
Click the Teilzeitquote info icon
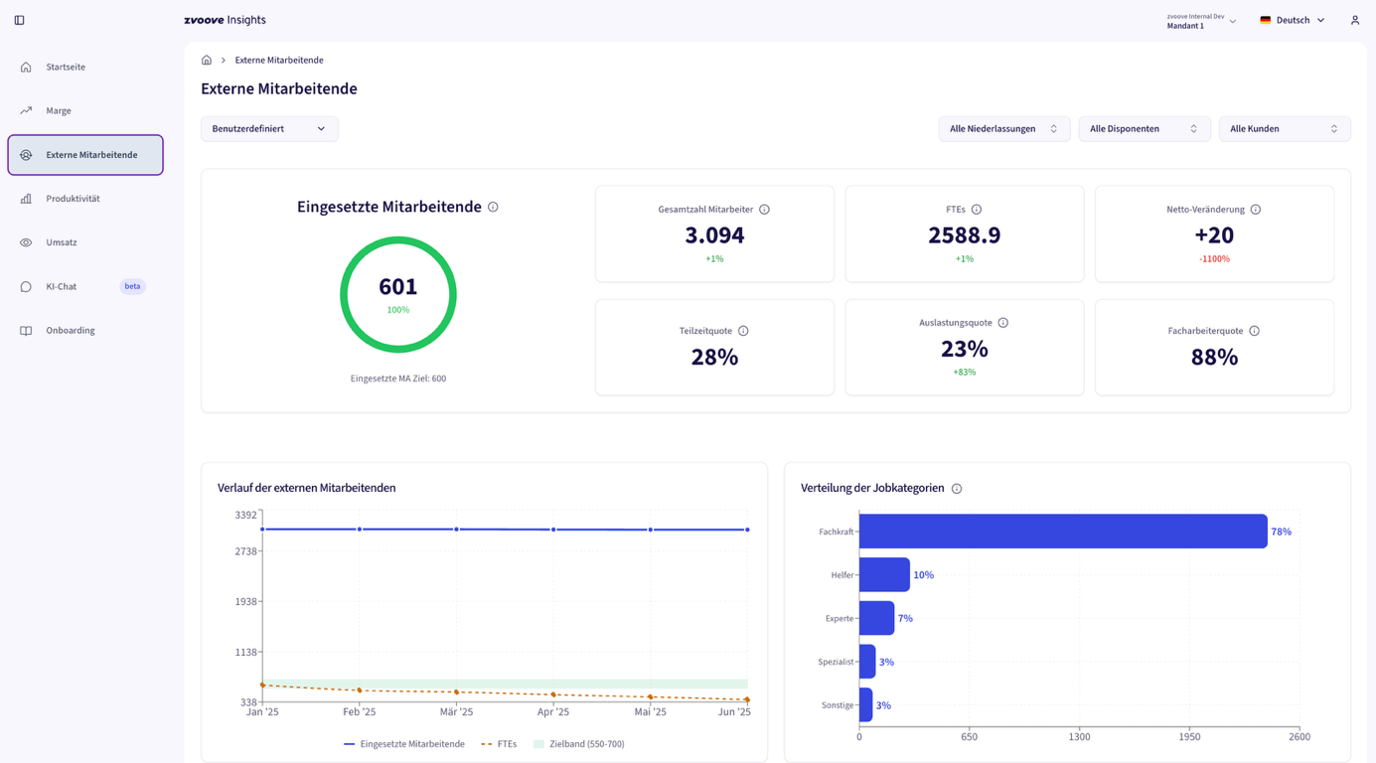(x=743, y=331)
